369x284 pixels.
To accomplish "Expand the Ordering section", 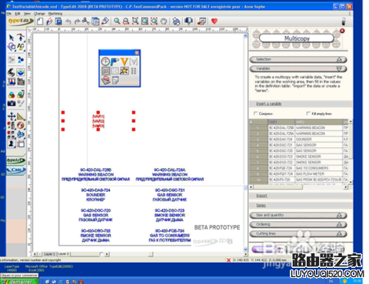I will click(298, 224).
